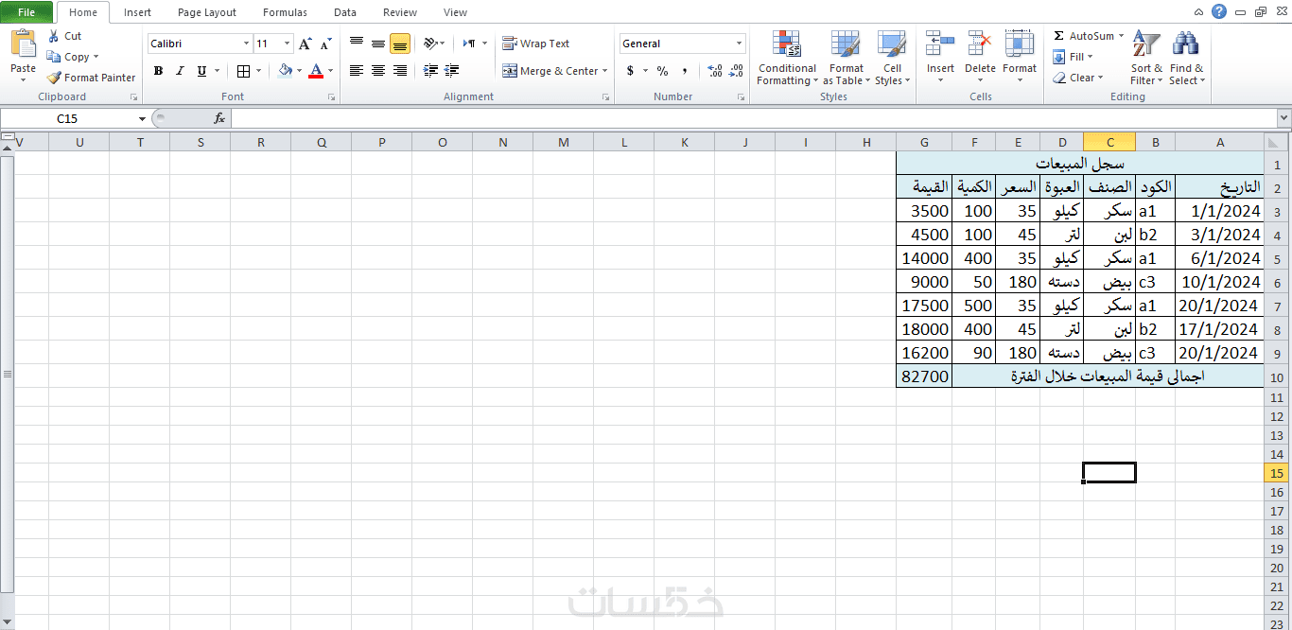Shrink font size with smaller A icon
This screenshot has height=630, width=1292.
(325, 44)
